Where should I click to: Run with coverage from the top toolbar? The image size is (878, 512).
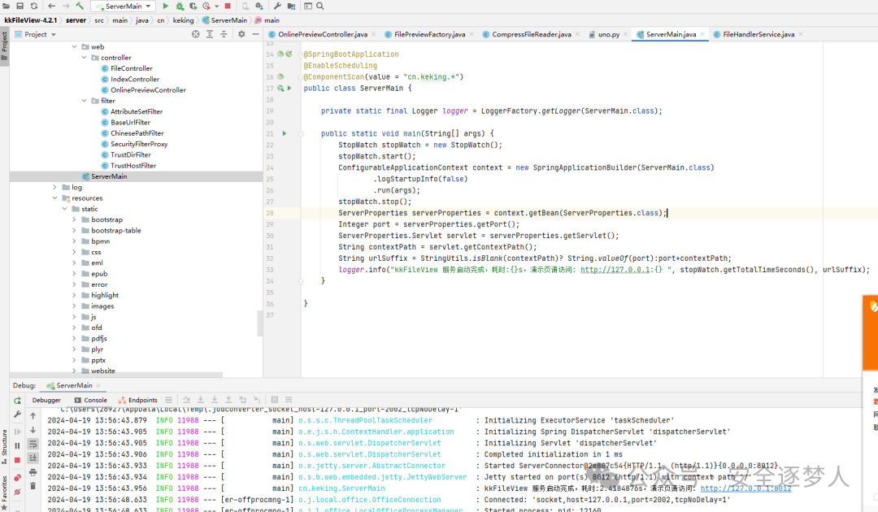click(193, 7)
